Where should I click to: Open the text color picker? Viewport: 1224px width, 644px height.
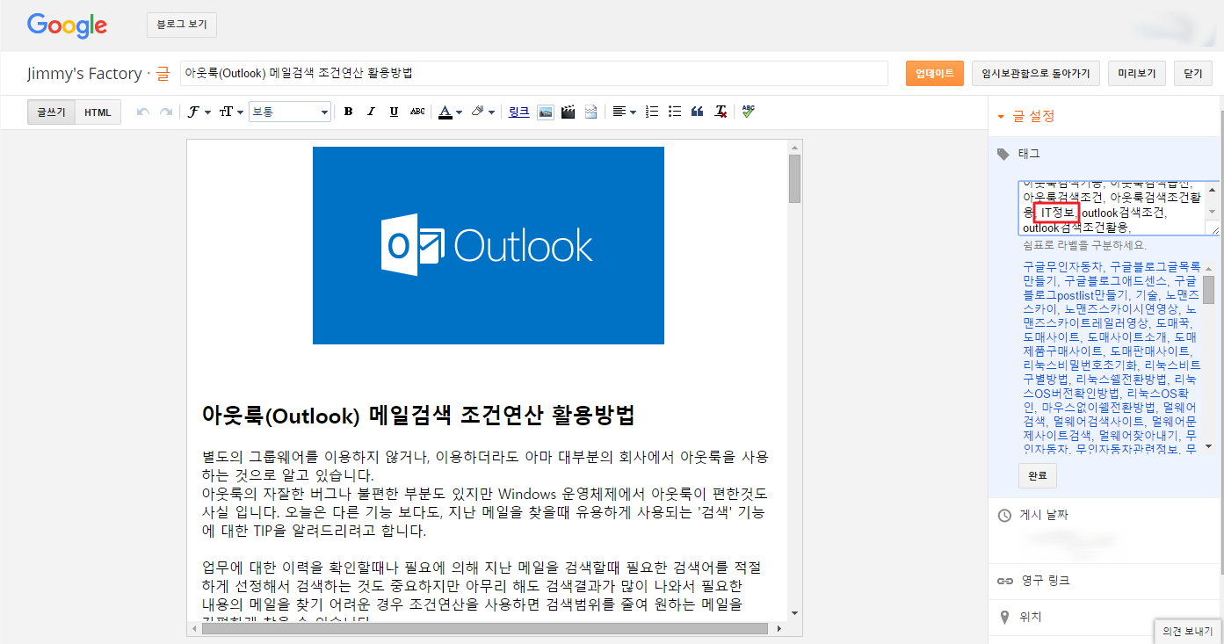point(450,112)
